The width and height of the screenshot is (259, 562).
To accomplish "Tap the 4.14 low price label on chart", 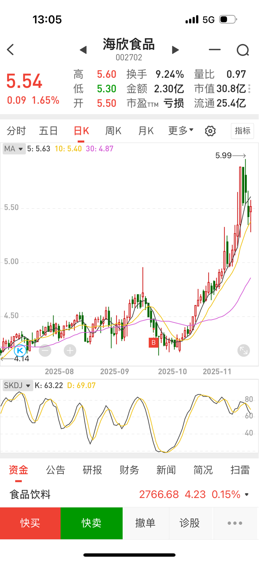I will pyautogui.click(x=22, y=359).
